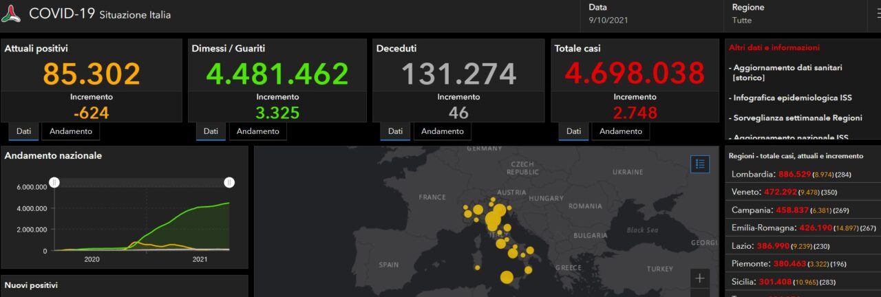Select Andamento tab under Deceduti
The image size is (881, 297).
tap(443, 131)
